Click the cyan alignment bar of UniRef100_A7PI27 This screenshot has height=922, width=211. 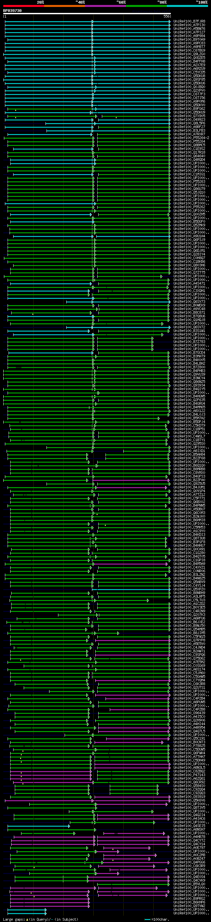pyautogui.click(x=88, y=32)
